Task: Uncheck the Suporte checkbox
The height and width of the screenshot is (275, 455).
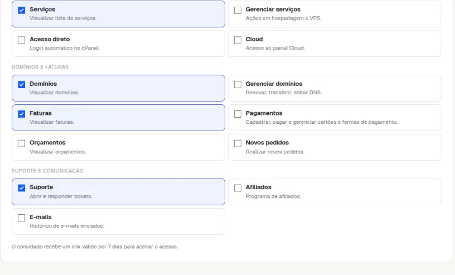Action: 22,188
